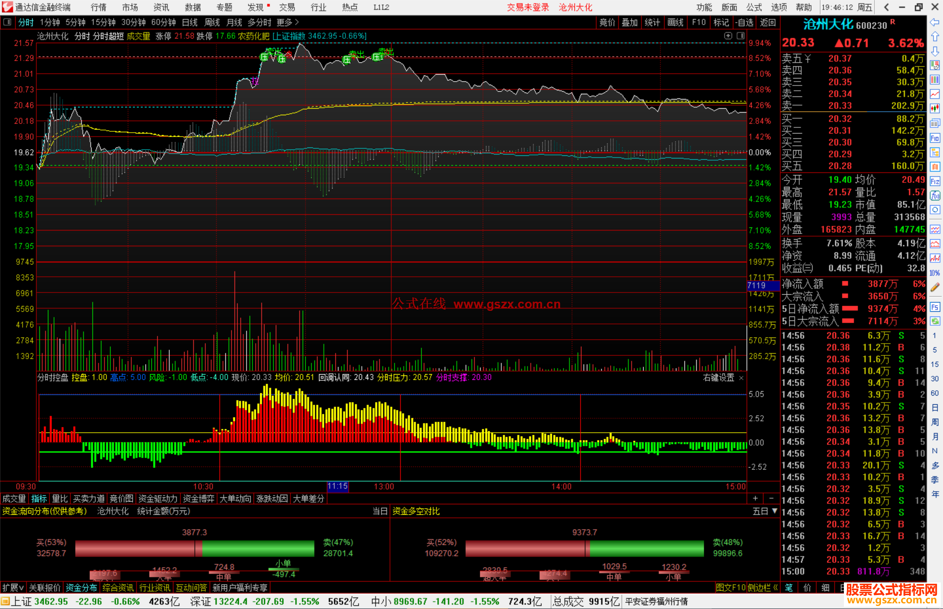943x609 pixels.
Task: Click the stacked windows icon in sidebar
Action: pos(935,124)
